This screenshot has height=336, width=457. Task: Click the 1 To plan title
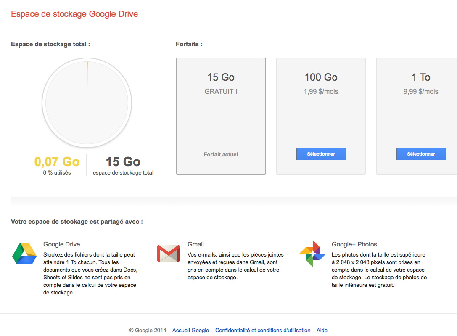tap(421, 77)
